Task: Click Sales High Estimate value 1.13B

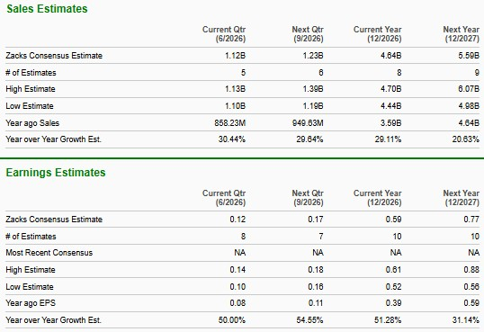Action: 235,89
